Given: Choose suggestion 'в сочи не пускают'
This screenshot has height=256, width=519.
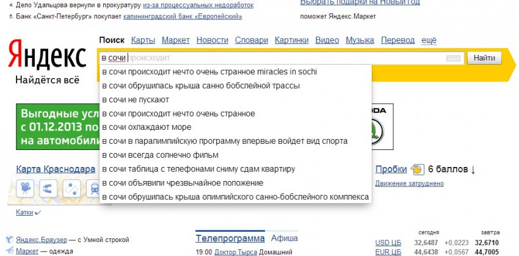Looking at the screenshot, I should click(x=135, y=99).
